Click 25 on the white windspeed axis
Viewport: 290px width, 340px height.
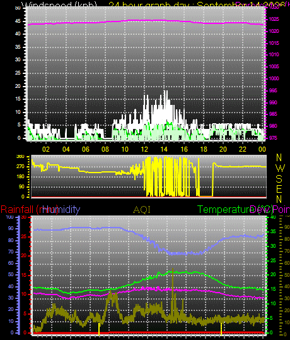coord(18,73)
